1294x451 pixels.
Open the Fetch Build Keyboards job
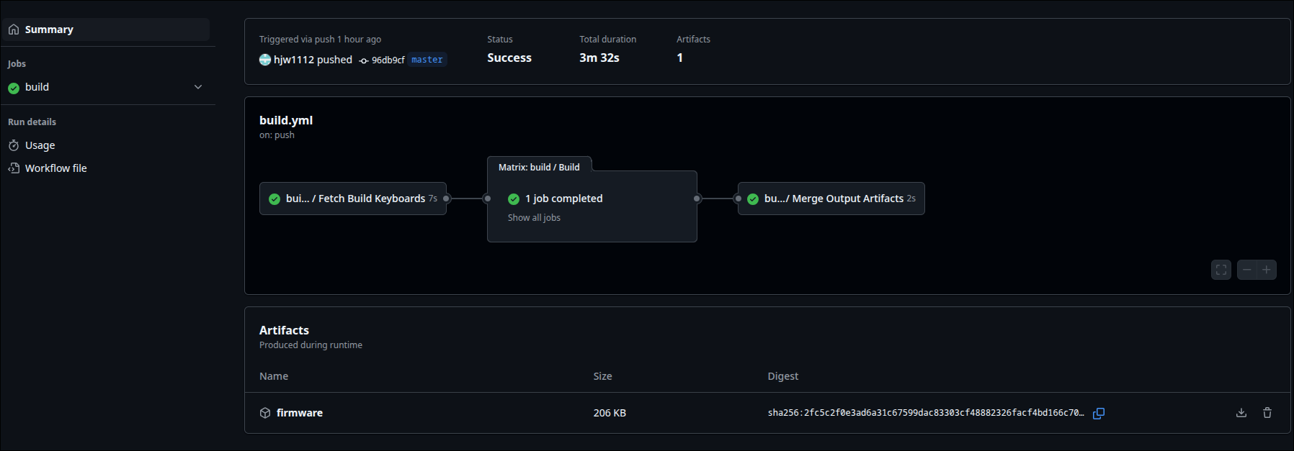(x=354, y=199)
